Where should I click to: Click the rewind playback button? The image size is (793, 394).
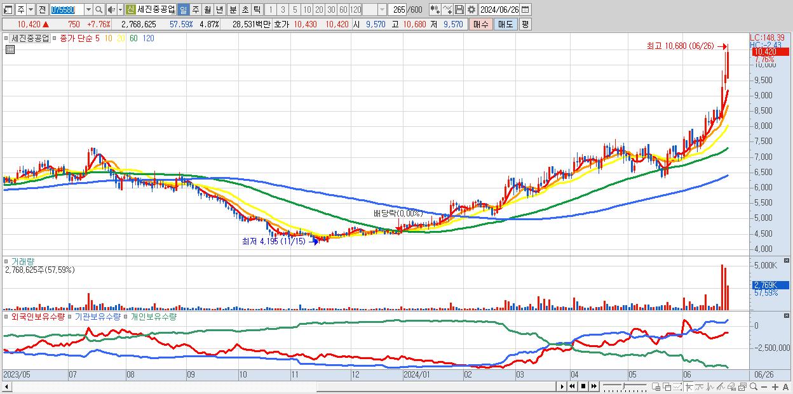click(573, 387)
